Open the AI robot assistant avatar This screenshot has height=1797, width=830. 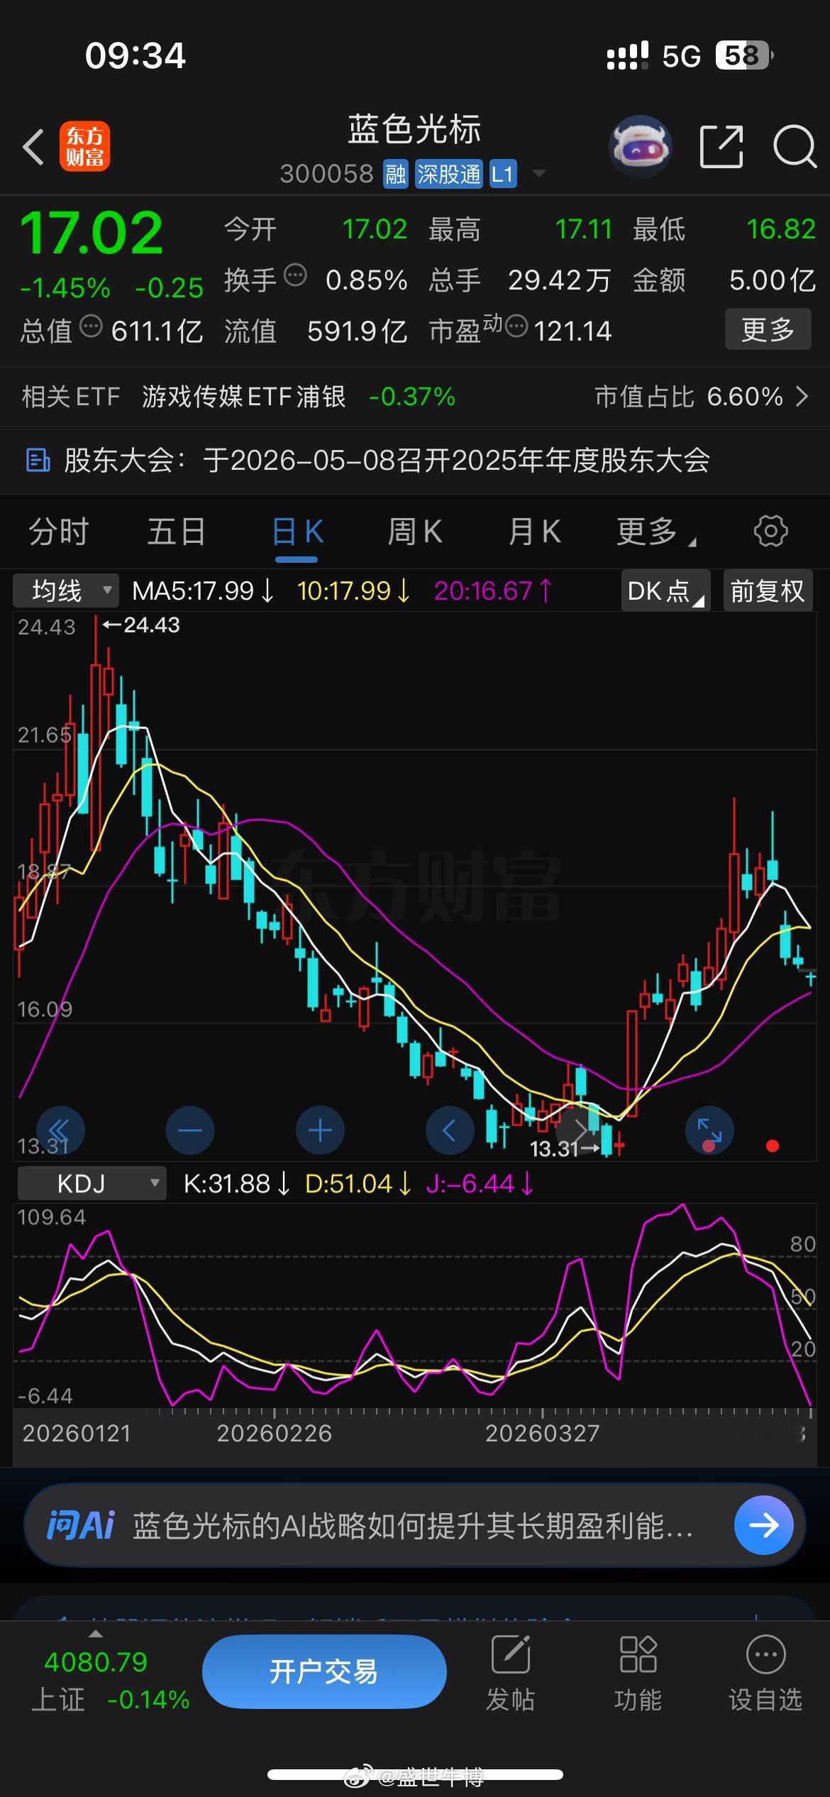pyautogui.click(x=641, y=147)
